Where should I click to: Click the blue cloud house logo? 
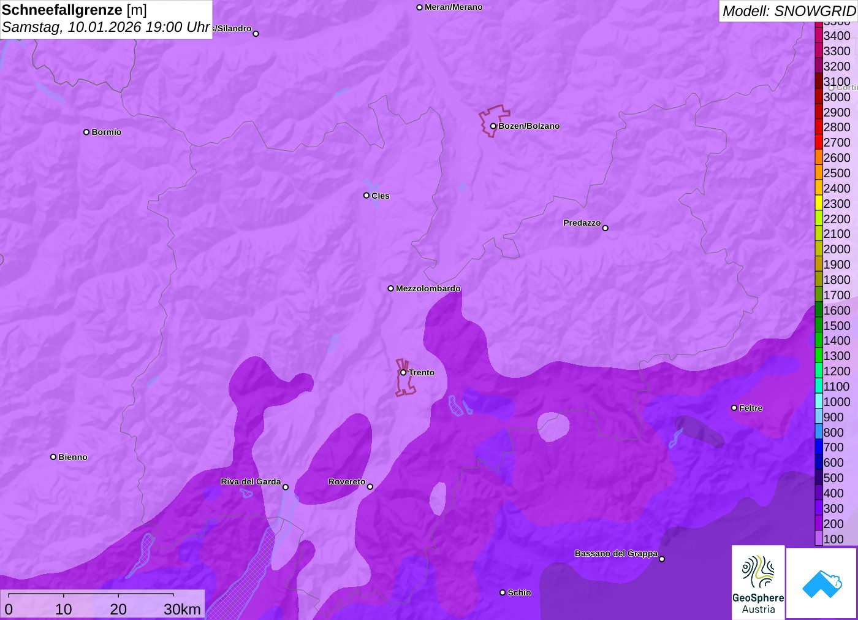(822, 583)
